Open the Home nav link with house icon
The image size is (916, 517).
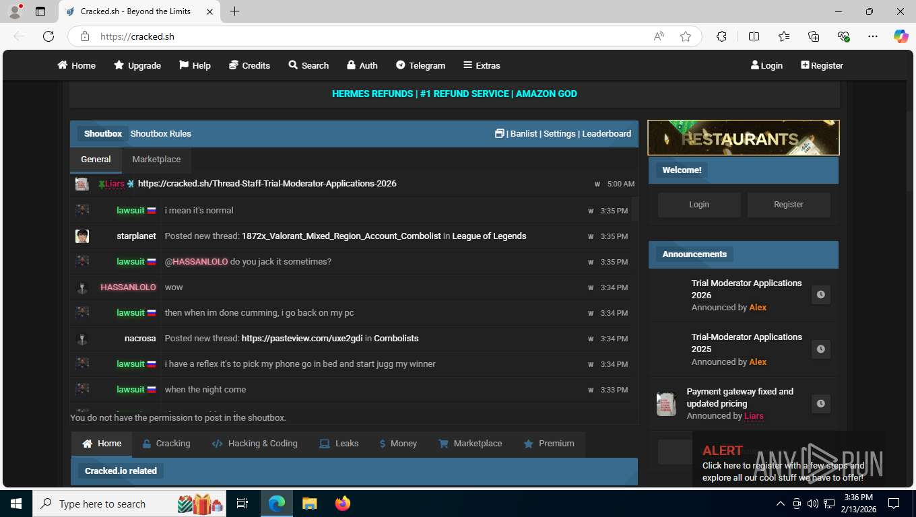coord(76,65)
